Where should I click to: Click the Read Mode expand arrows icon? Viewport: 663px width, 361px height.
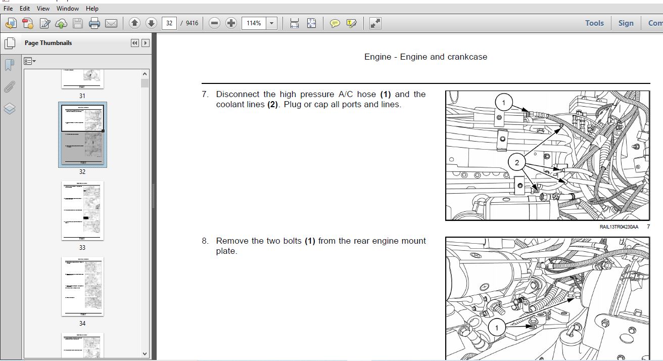coord(375,23)
